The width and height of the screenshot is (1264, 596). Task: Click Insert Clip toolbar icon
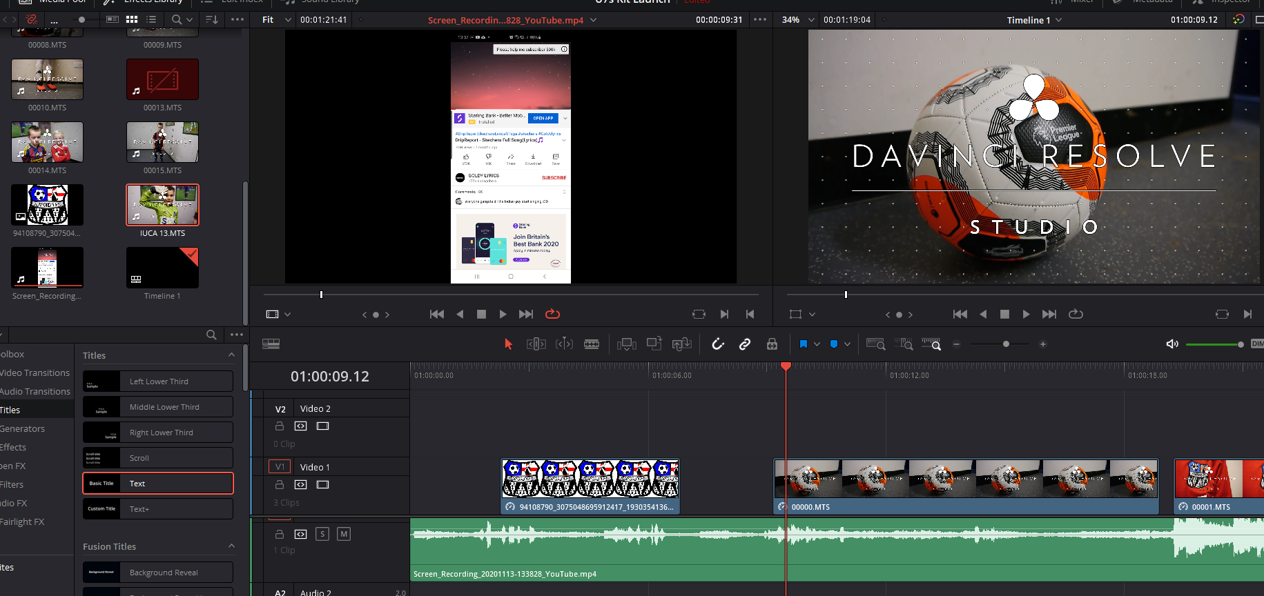[626, 344]
